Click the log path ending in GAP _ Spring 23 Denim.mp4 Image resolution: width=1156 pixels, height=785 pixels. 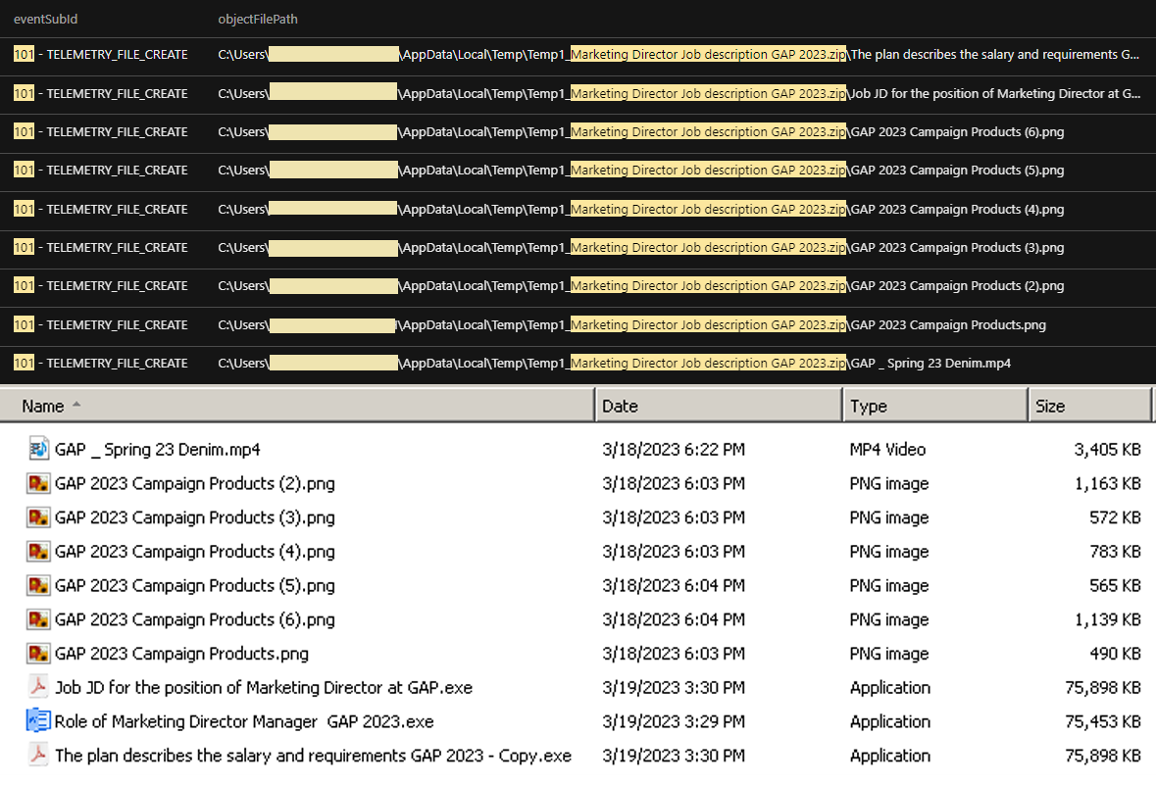click(614, 364)
